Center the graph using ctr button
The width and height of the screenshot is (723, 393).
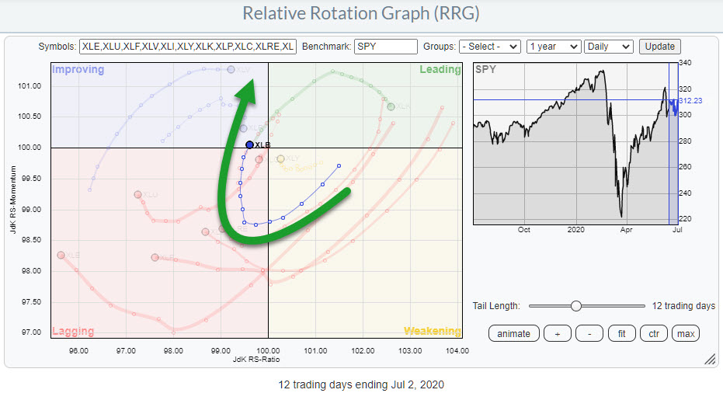(654, 333)
